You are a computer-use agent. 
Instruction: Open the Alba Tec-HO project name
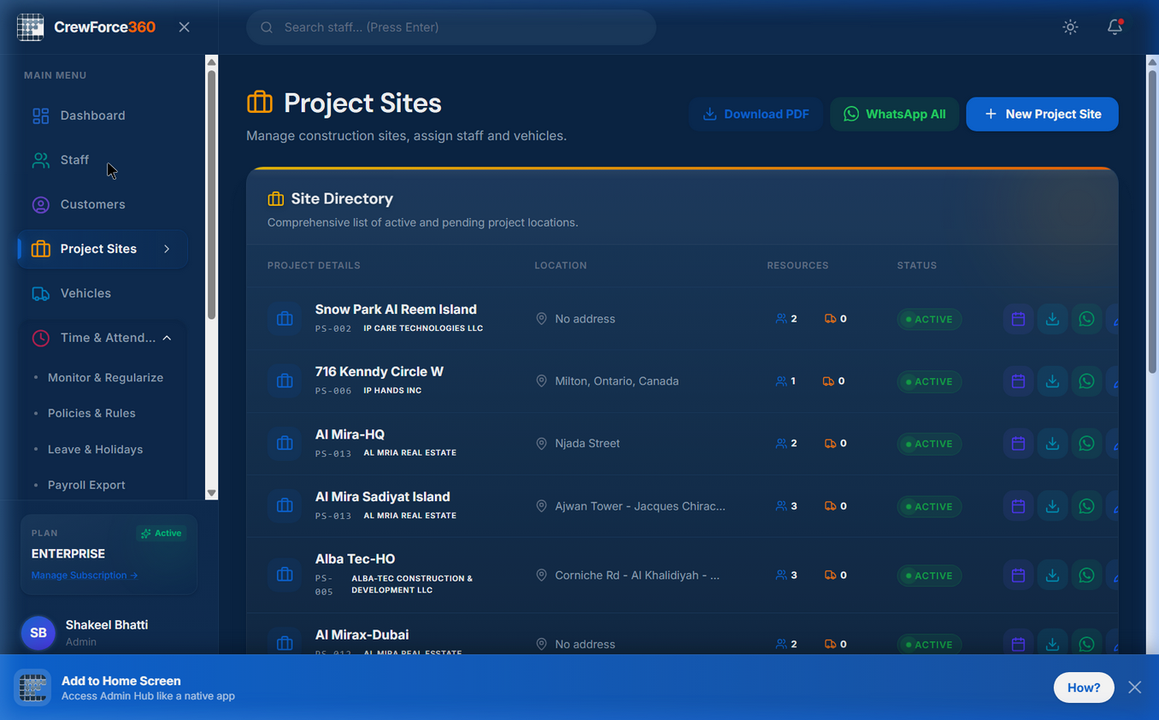(355, 559)
